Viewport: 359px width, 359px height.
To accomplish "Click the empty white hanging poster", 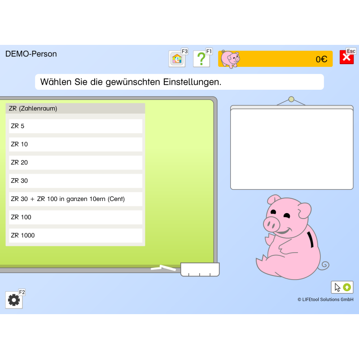I will [292, 148].
